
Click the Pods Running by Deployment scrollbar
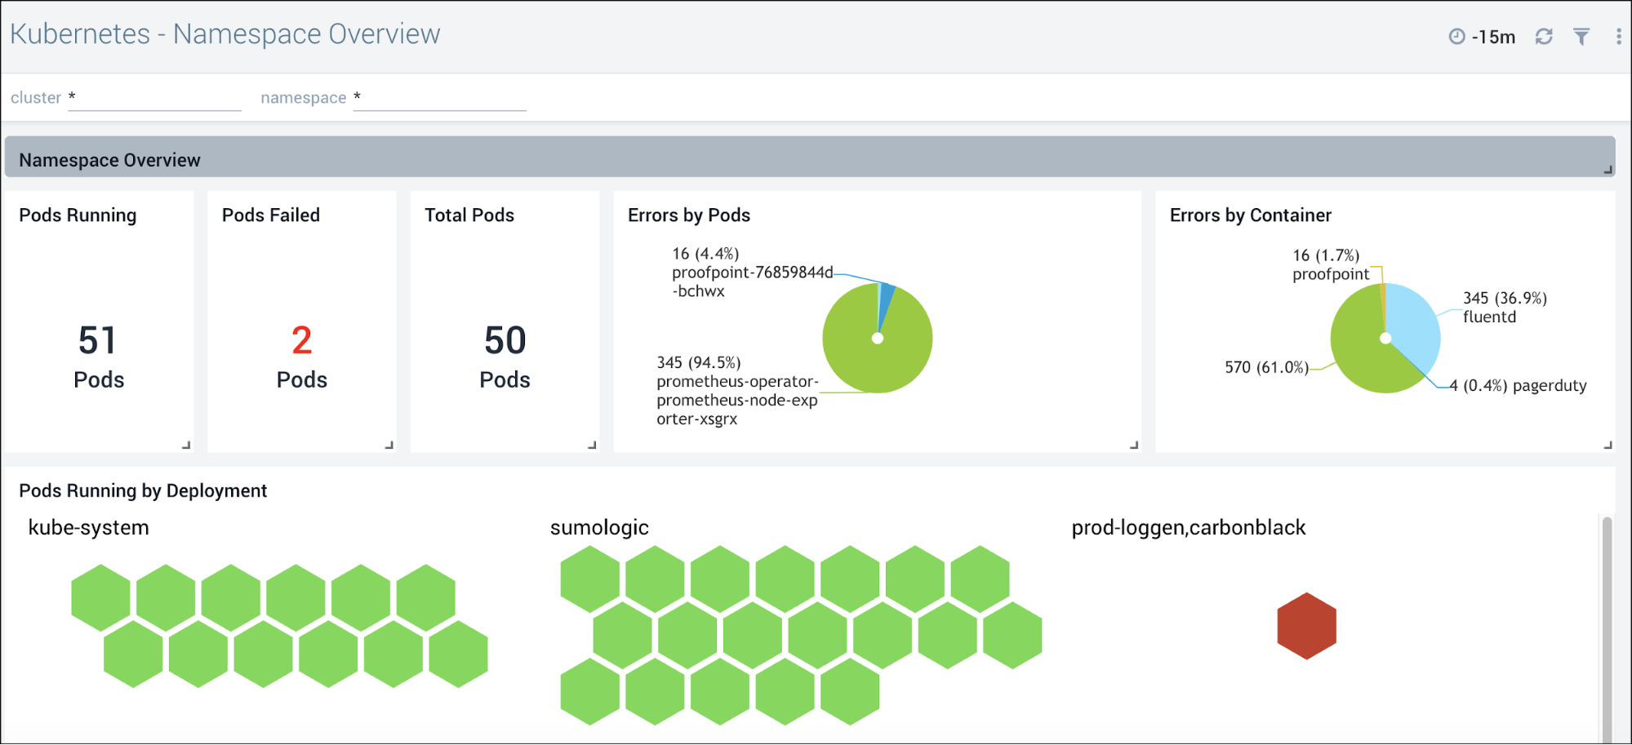point(1607,628)
